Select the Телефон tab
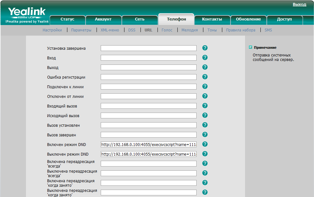Viewport: 314px width, 197px height. point(176,19)
